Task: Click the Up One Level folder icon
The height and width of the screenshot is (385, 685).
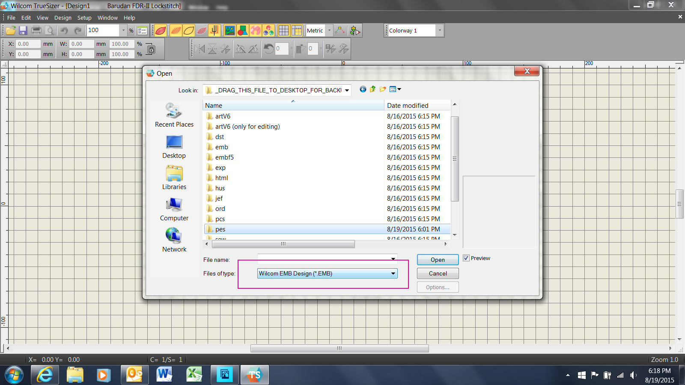Action: [x=372, y=89]
